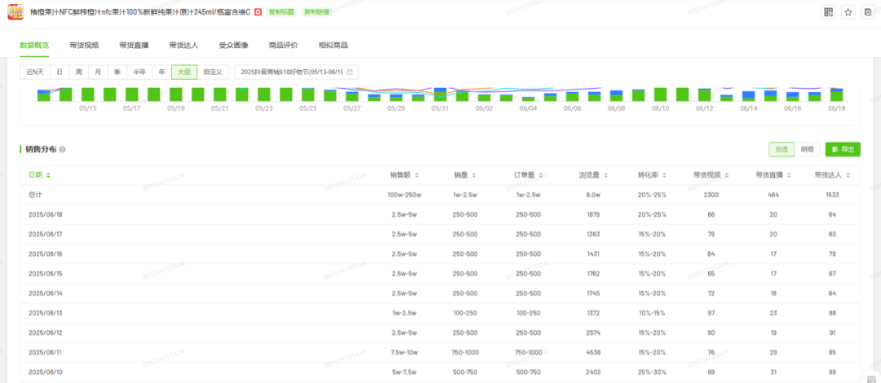The height and width of the screenshot is (383, 881).
Task: Select the 近N天 time range option
Action: pos(35,73)
